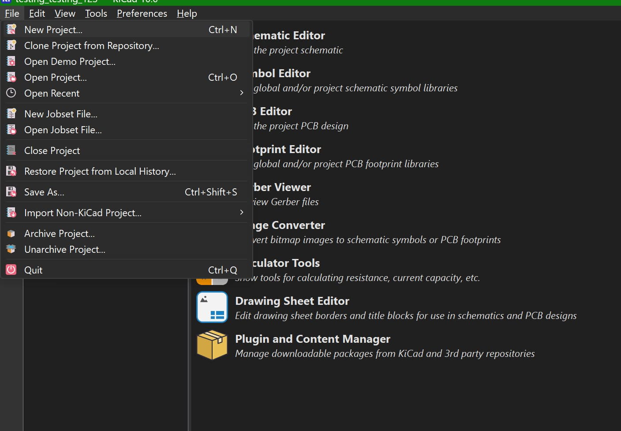Open the Gerber Viewer launcher

[x=282, y=187]
